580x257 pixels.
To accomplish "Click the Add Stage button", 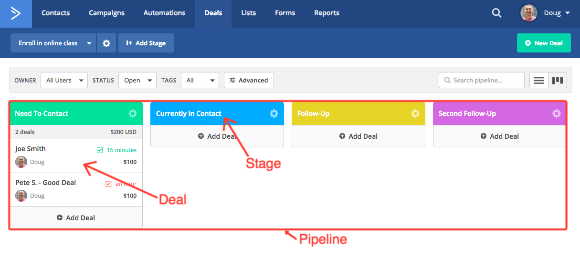I will tap(146, 43).
